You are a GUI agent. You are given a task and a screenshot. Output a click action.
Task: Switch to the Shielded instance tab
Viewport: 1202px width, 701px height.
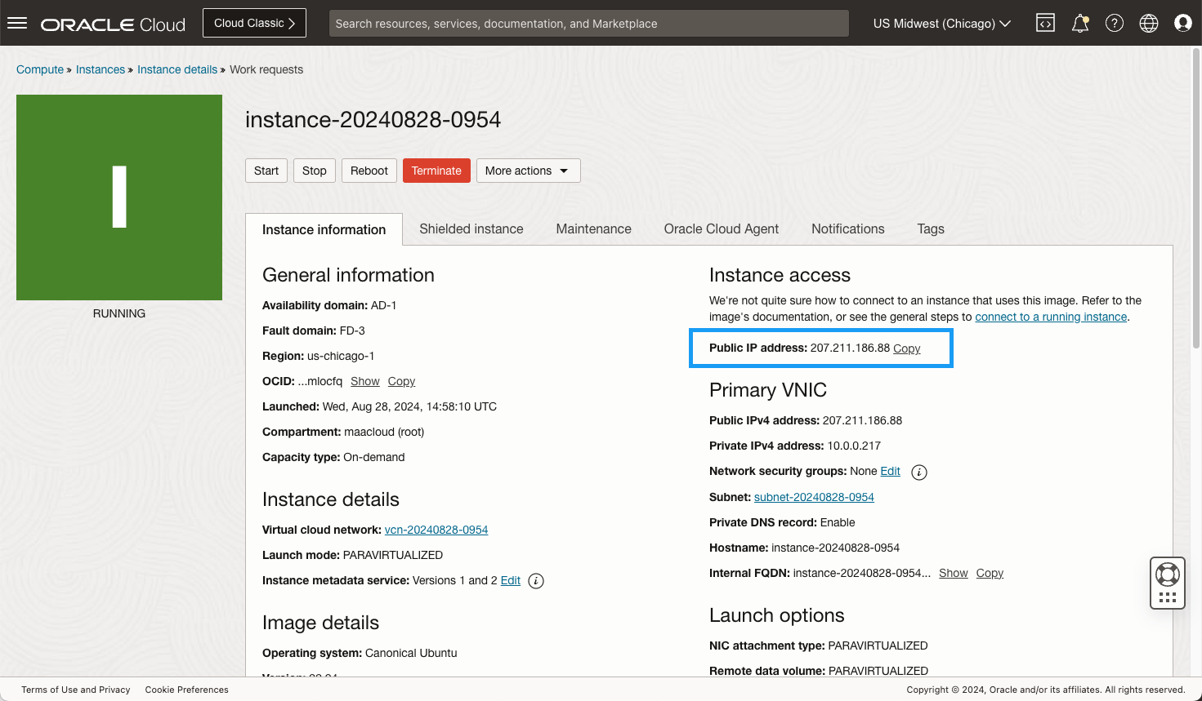pyautogui.click(x=471, y=229)
